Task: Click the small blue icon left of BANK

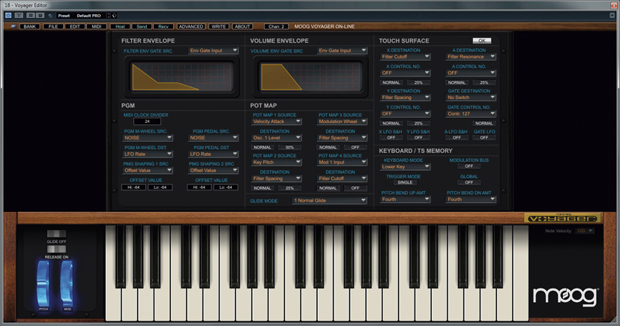Action: [x=13, y=26]
